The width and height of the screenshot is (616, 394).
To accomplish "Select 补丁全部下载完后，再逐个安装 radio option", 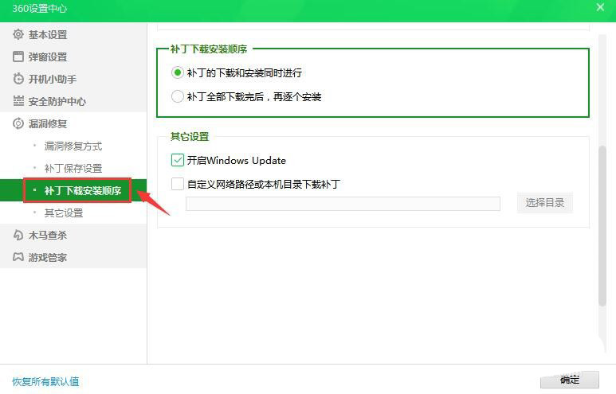I will tap(178, 96).
